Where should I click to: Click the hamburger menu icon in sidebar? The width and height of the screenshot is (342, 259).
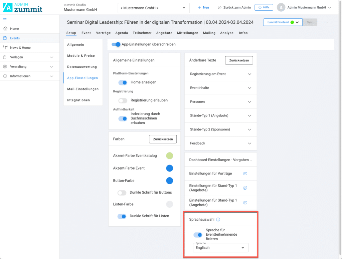coord(5,20)
